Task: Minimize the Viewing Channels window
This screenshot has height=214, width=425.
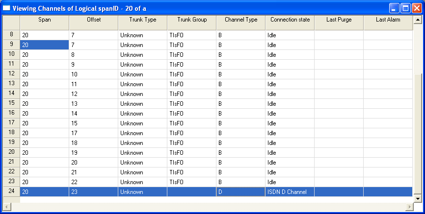Action: [395, 8]
